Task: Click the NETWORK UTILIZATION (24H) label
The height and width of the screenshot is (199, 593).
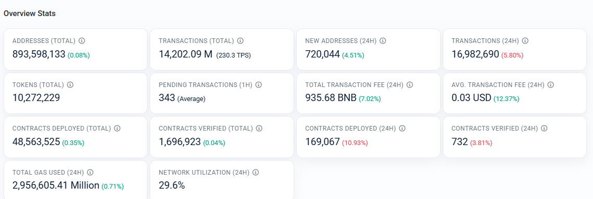Action: coord(204,172)
